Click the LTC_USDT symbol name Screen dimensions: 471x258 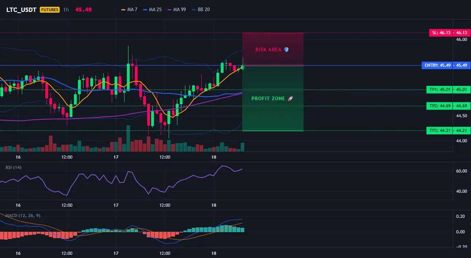click(21, 10)
